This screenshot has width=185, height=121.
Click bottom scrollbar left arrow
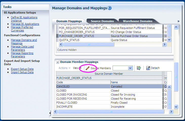[55, 111]
